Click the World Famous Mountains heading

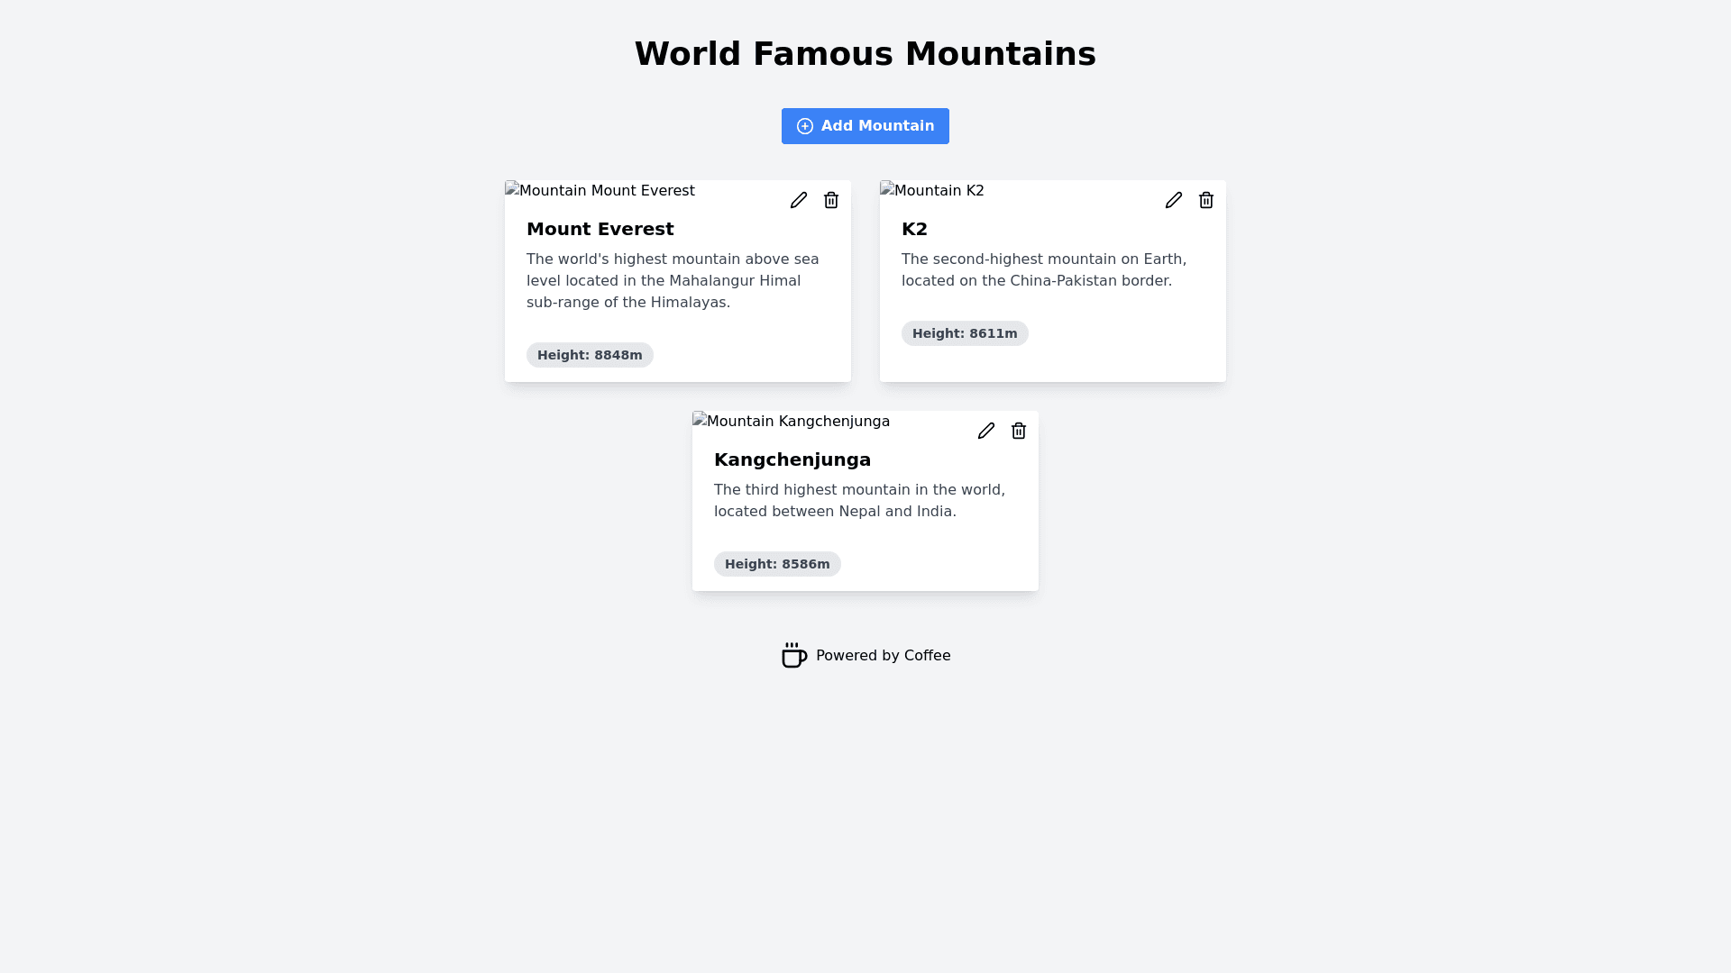pos(865,54)
